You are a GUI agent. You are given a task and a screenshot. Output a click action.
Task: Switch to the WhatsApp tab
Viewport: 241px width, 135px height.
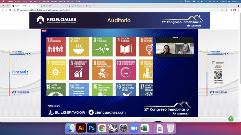tap(53, 6)
